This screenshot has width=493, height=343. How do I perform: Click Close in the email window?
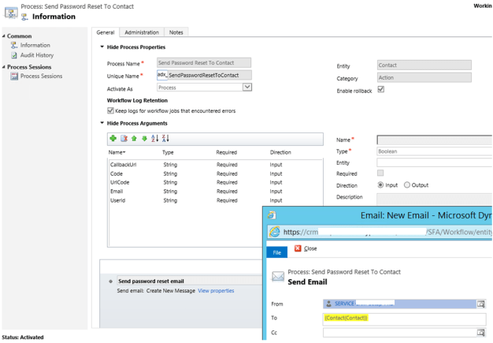tap(306, 248)
